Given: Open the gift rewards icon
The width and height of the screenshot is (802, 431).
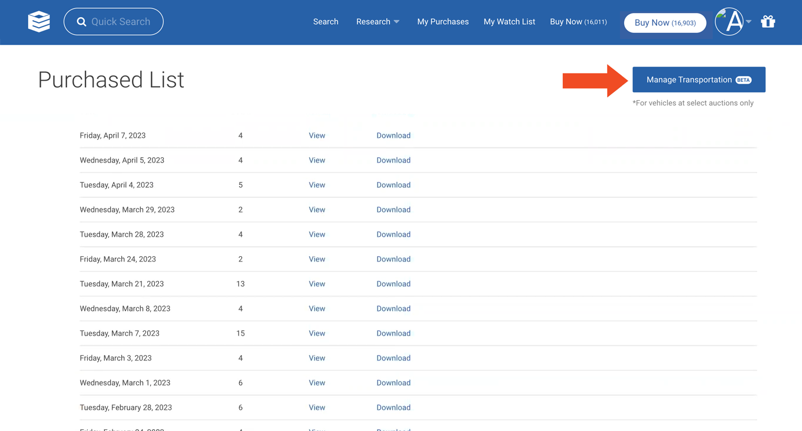Looking at the screenshot, I should pos(768,21).
